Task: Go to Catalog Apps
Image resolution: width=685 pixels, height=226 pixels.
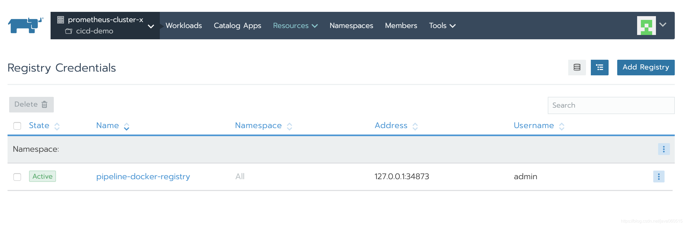Action: 237,26
